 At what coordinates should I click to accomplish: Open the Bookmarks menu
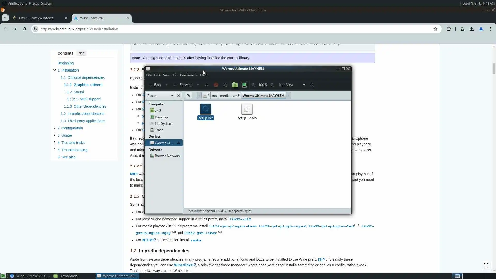189,75
